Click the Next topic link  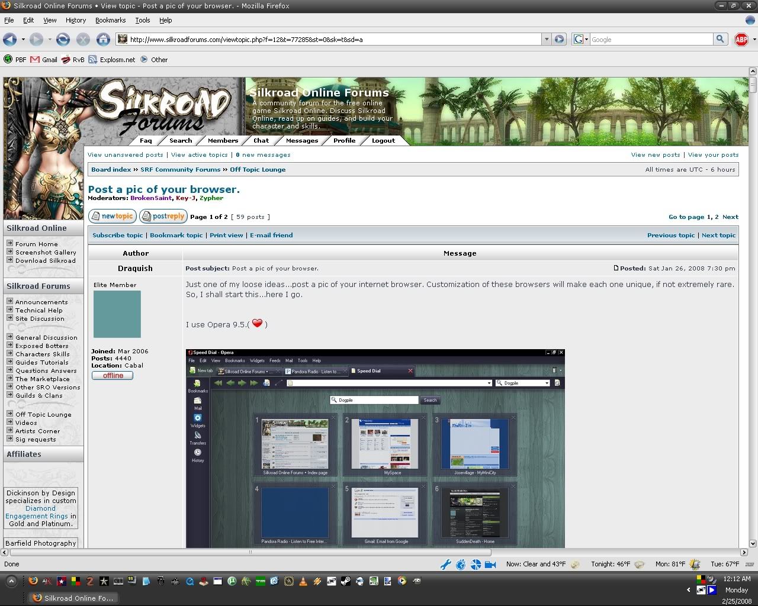point(718,236)
